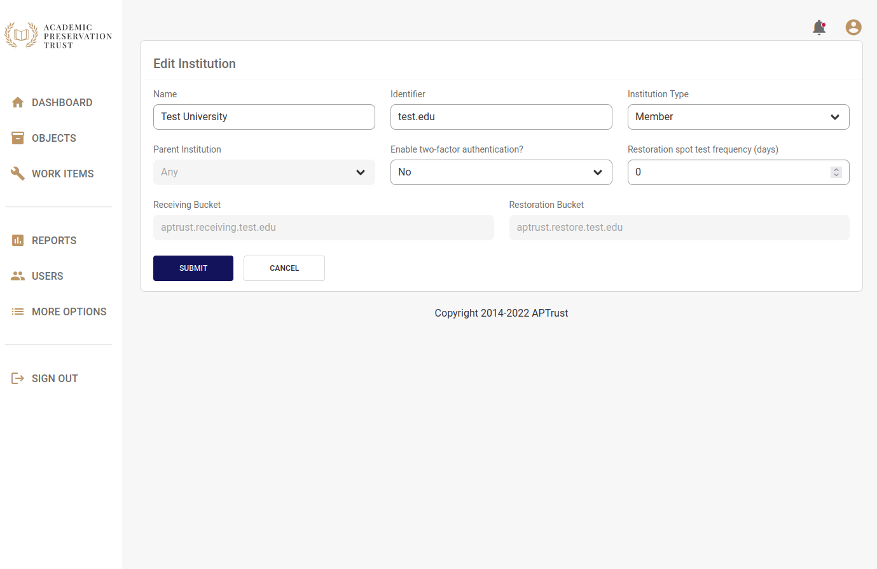Focus the Restoration spot test frequency field

coord(738,172)
